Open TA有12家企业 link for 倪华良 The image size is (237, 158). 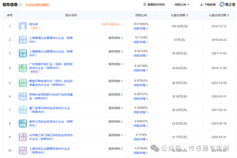tap(112, 24)
